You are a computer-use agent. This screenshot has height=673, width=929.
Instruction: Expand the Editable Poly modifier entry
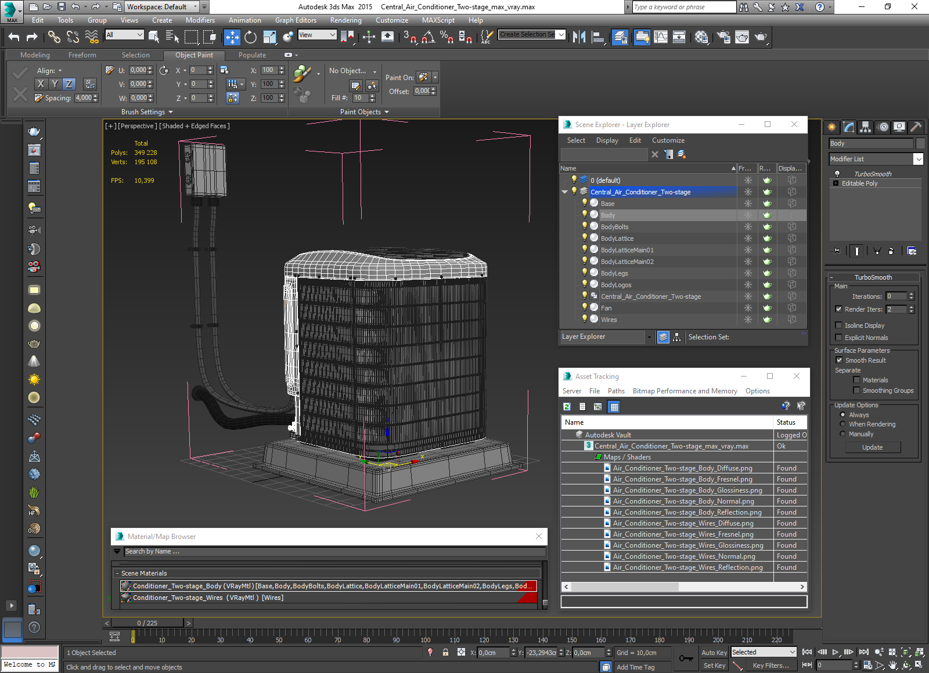(x=836, y=183)
